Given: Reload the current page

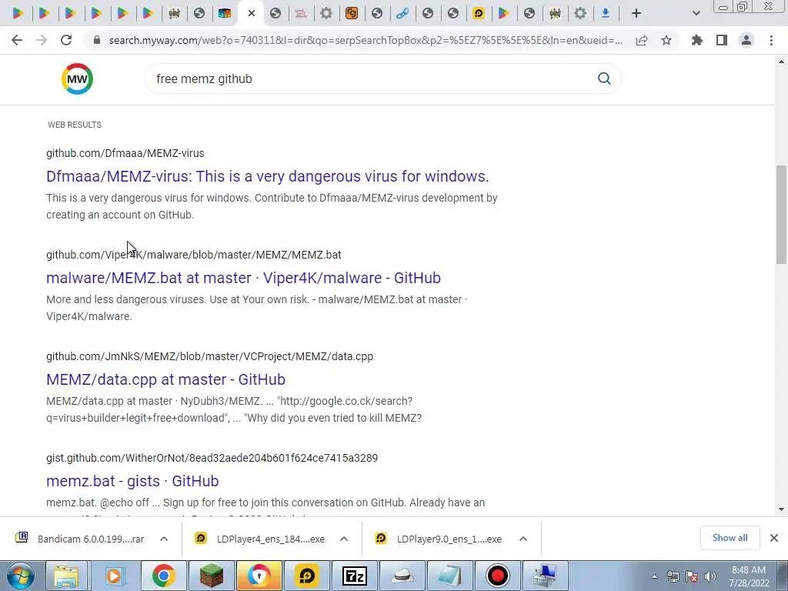Looking at the screenshot, I should (66, 40).
